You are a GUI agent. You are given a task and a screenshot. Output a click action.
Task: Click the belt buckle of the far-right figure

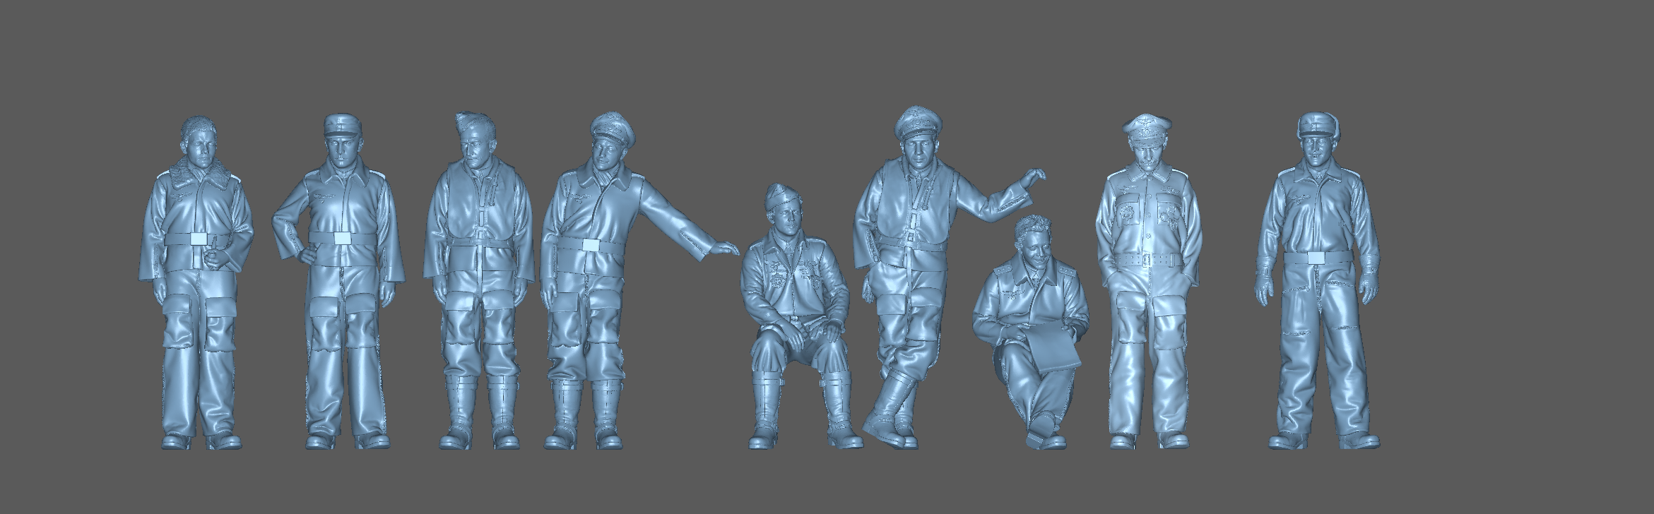click(1317, 258)
